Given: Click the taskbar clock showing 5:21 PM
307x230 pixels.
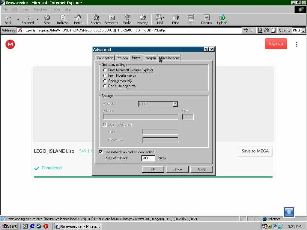Looking at the screenshot, I should (294, 226).
